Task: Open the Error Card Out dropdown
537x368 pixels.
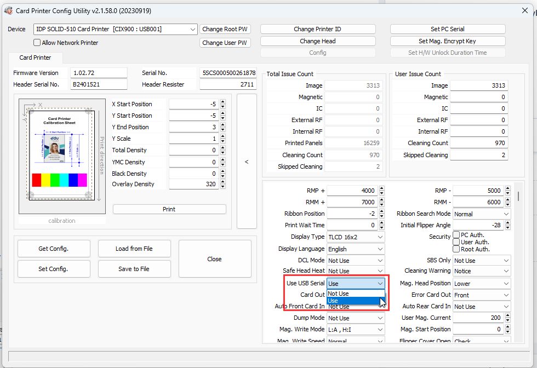Action: point(482,295)
